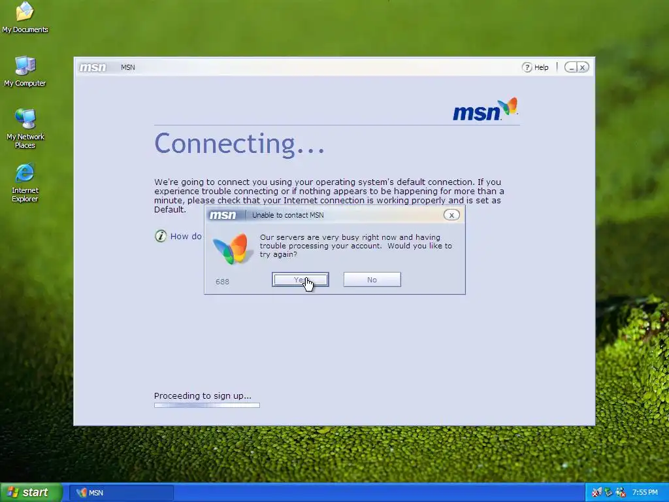Screen dimensions: 669x502
Task: Click Yes to retry contacting MSN
Action: pyautogui.click(x=301, y=280)
